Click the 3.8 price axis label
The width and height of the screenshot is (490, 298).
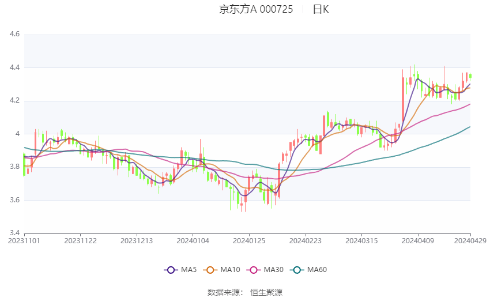click(x=14, y=167)
